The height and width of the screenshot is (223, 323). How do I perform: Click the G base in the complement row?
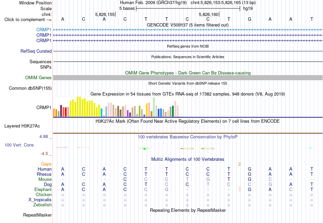250,19
